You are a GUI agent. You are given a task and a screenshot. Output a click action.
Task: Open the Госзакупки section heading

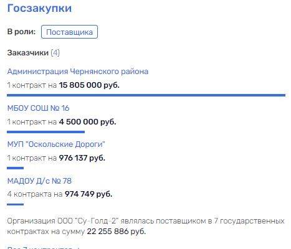(39, 9)
